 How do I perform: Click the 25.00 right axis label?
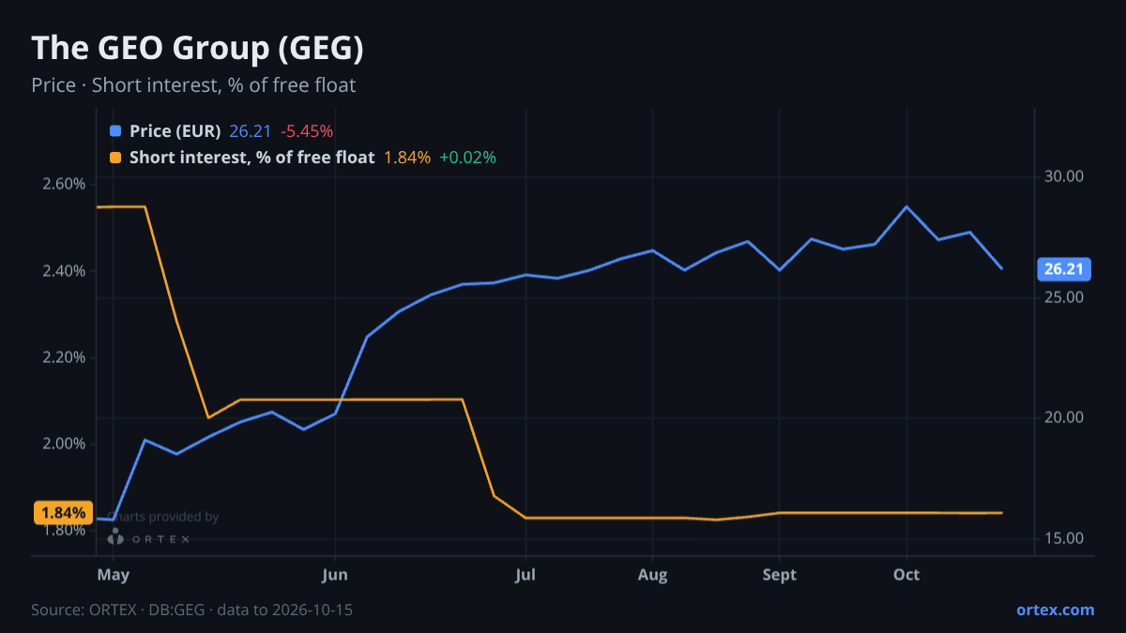point(1064,297)
